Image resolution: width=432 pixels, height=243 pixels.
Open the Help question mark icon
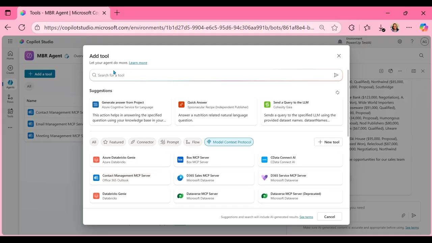pyautogui.click(x=412, y=42)
